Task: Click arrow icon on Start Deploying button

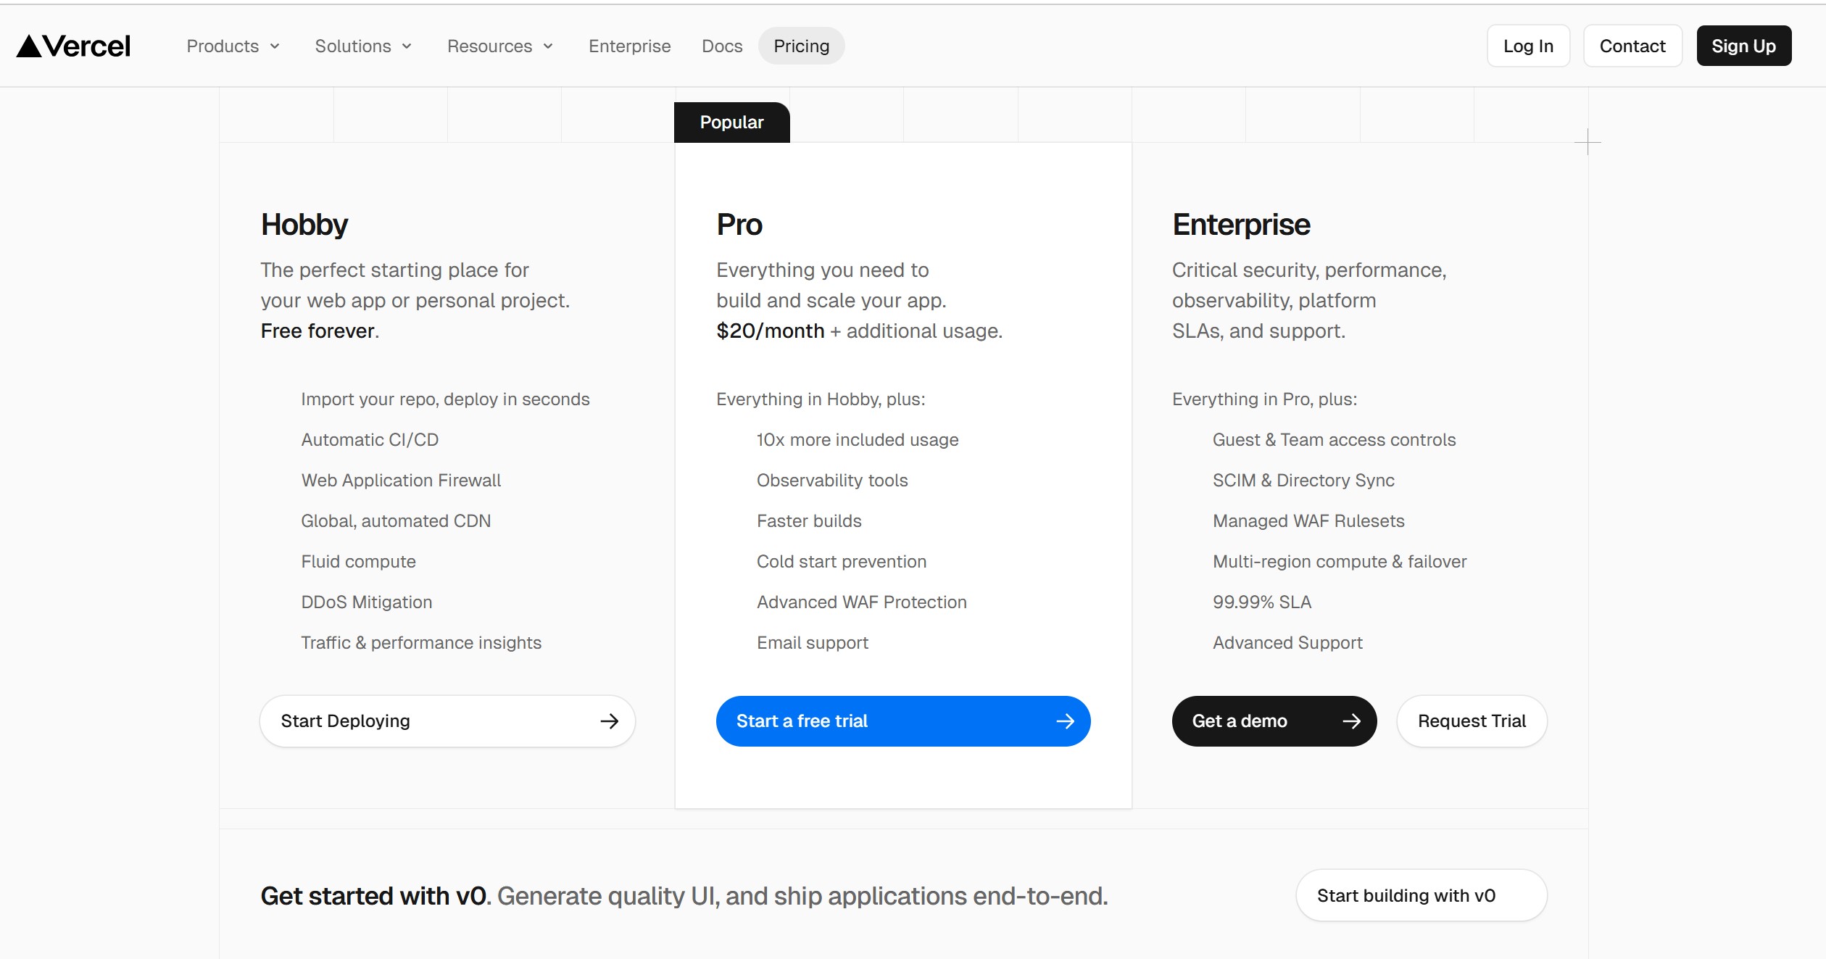Action: click(609, 721)
